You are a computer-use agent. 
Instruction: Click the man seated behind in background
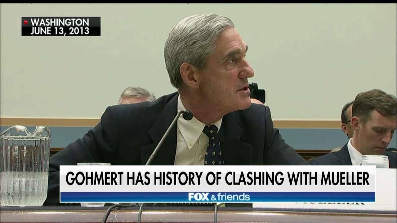point(136,95)
